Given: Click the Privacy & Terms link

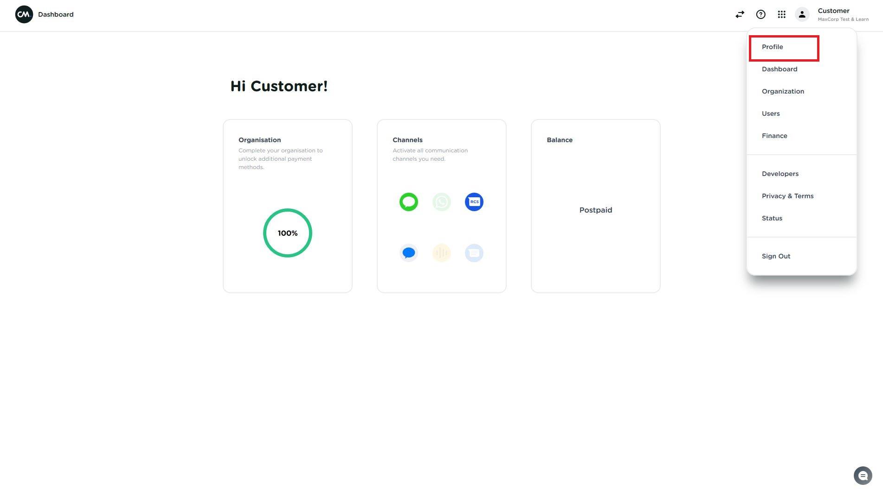Looking at the screenshot, I should tap(787, 196).
